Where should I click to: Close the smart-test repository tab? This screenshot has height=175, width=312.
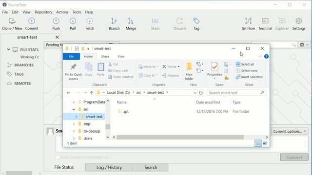click(x=57, y=37)
